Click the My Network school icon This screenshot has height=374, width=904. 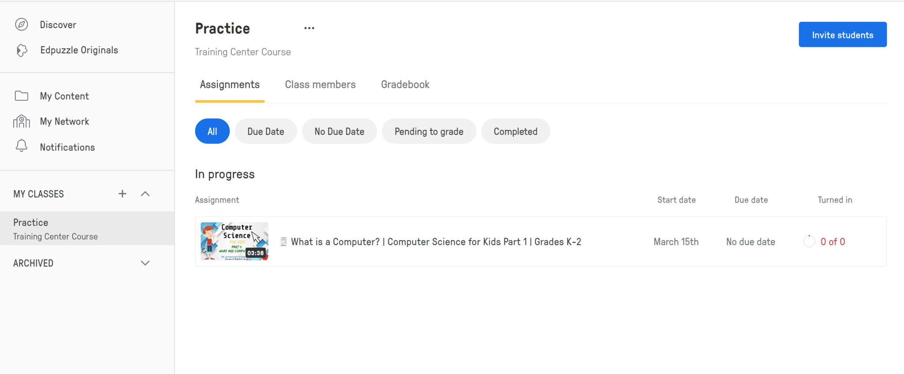[22, 121]
